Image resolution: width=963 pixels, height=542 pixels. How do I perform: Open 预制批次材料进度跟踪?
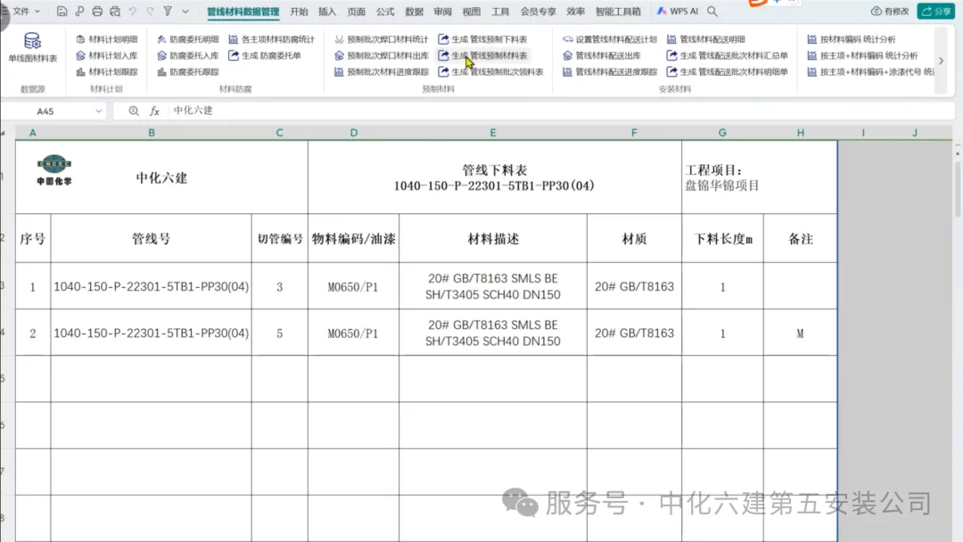point(382,72)
